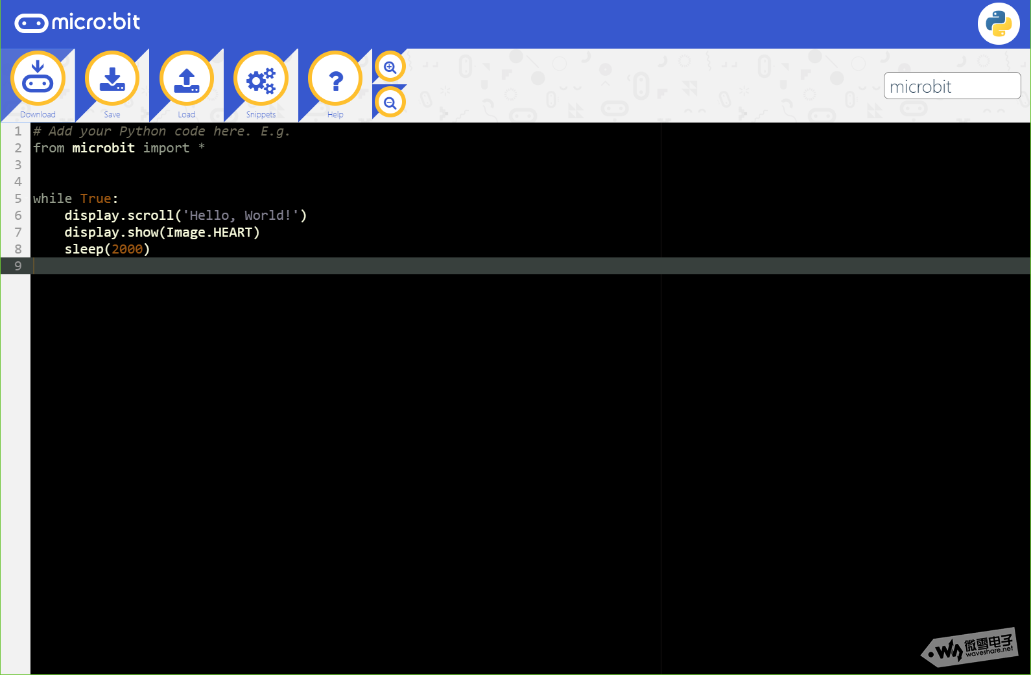Click the Download hex file button
Image resolution: width=1031 pixels, height=675 pixels.
pyautogui.click(x=38, y=80)
